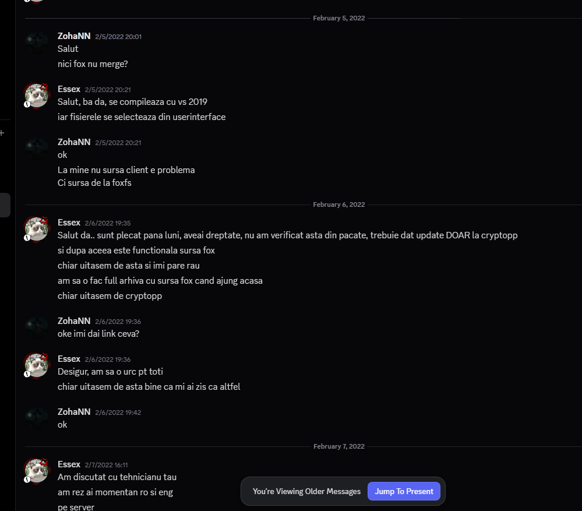Open Essex's grumpy cat avatar profile

[x=36, y=94]
